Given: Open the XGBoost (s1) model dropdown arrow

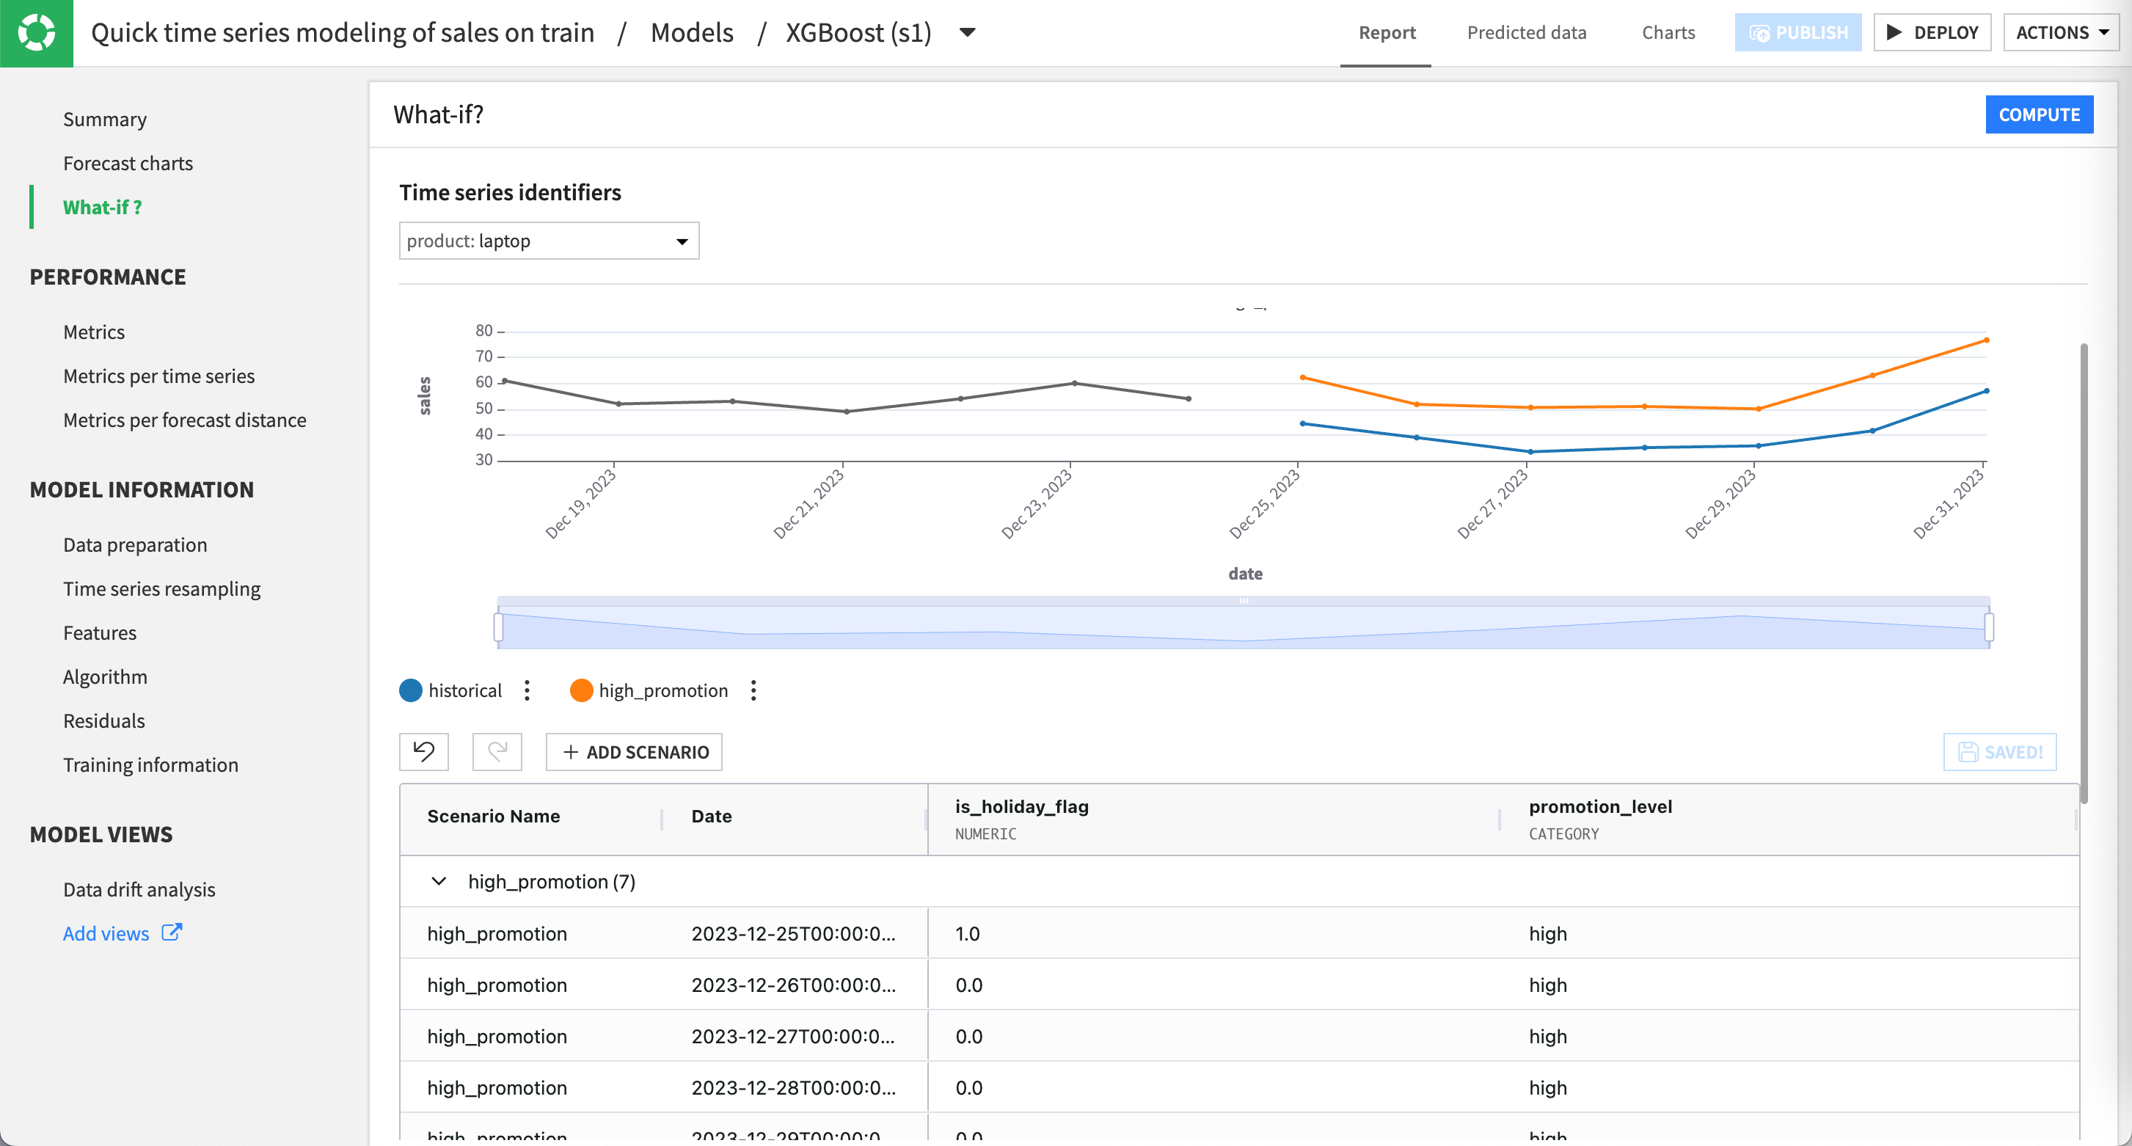Looking at the screenshot, I should click(x=967, y=32).
